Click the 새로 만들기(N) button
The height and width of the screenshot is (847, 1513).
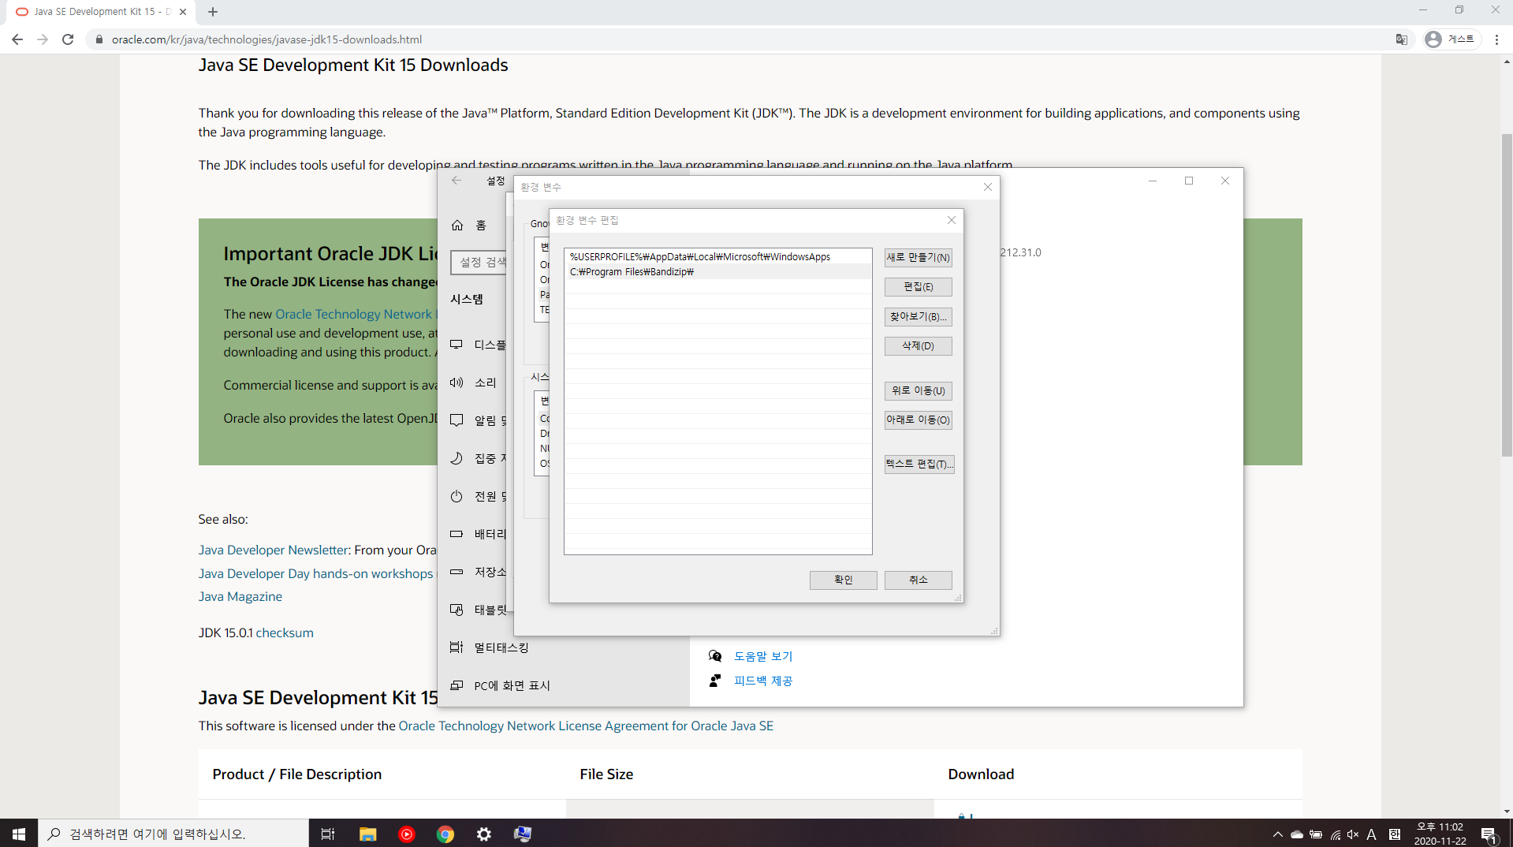[918, 257]
